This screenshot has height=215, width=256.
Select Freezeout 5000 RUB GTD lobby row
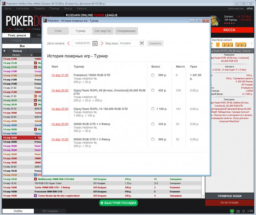[102, 192]
